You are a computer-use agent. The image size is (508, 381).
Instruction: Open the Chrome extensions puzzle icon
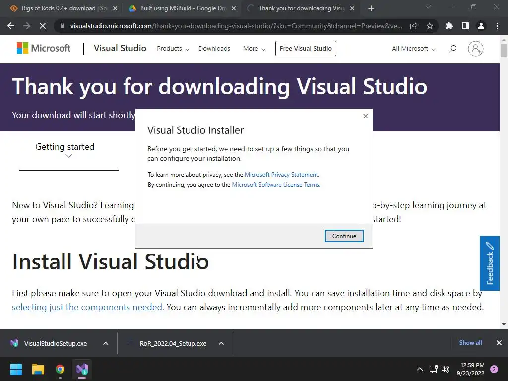click(449, 26)
